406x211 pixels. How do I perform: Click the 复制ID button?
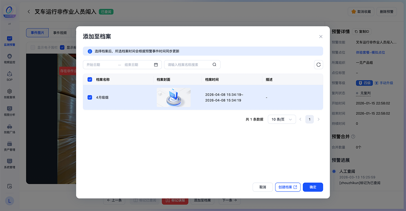click(362, 32)
